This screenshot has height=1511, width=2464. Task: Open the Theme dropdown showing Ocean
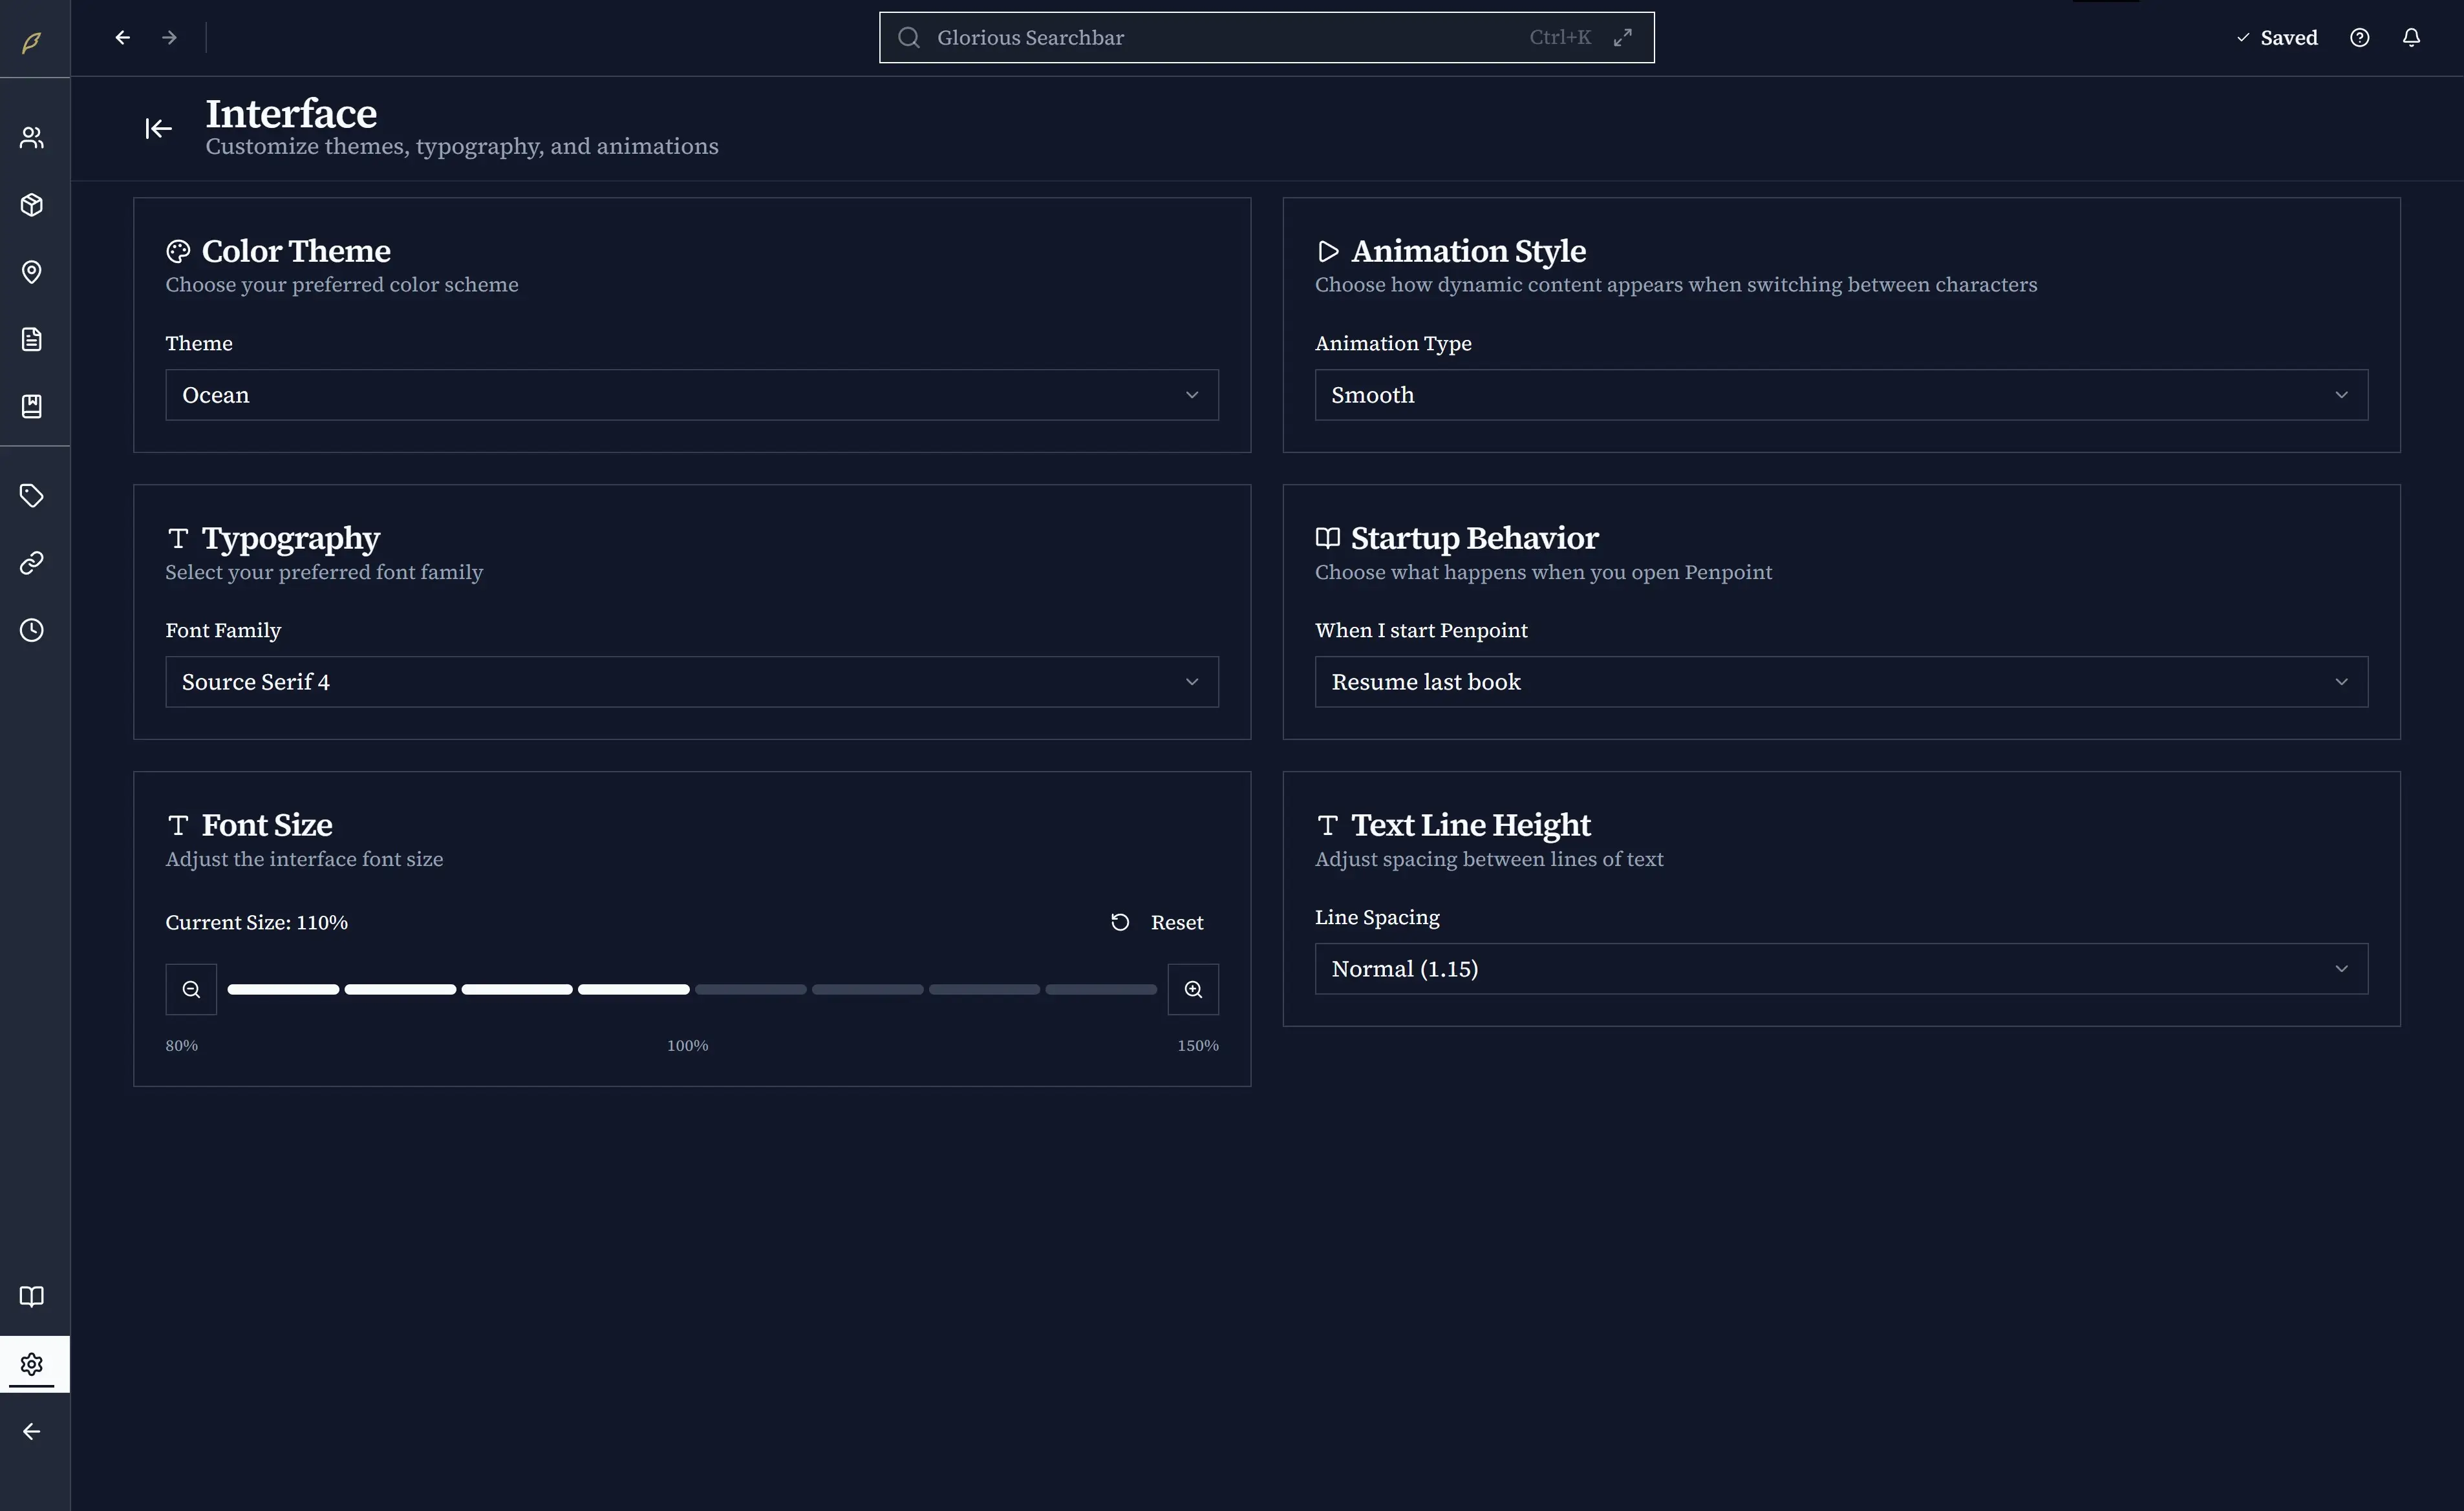coord(691,395)
